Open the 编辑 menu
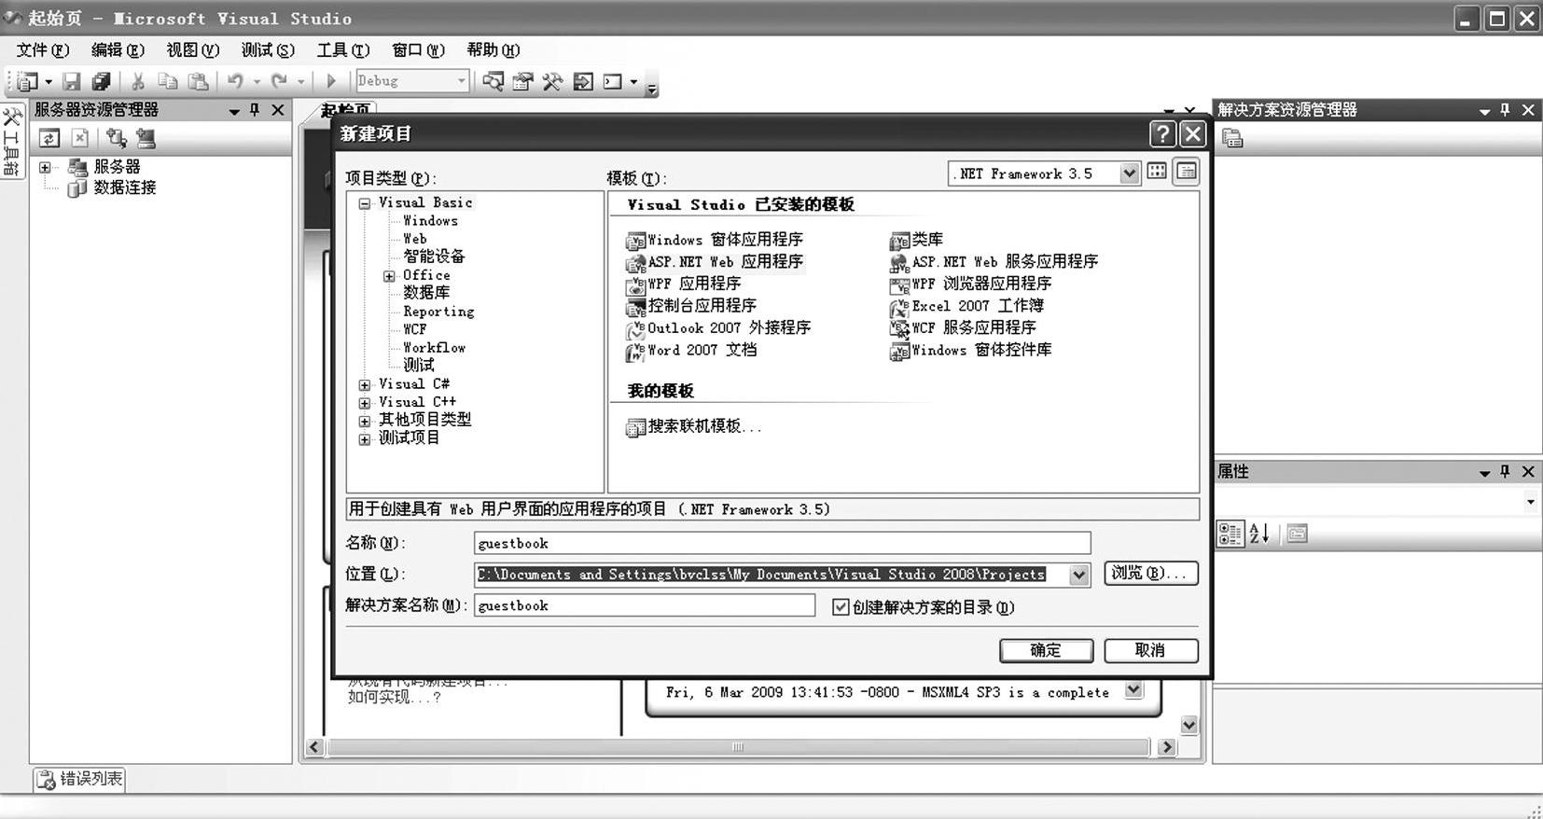Viewport: 1543px width, 819px height. 118,50
